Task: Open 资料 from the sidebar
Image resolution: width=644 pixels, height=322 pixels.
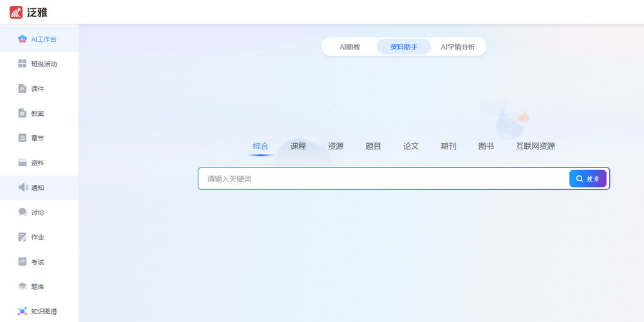Action: [39, 163]
